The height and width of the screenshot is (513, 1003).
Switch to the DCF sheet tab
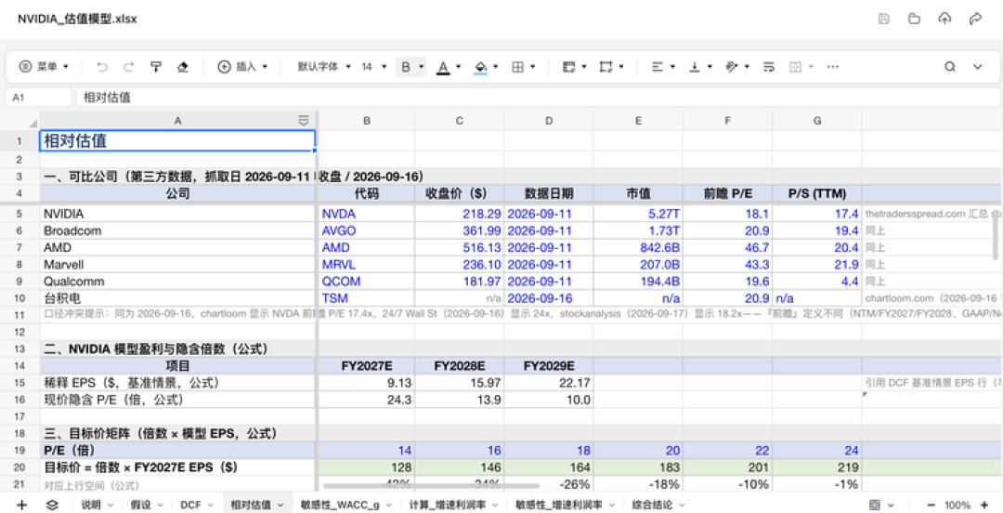[190, 505]
